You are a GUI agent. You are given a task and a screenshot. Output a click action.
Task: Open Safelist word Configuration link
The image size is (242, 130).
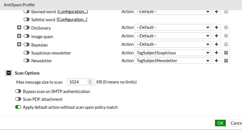[x=72, y=20]
